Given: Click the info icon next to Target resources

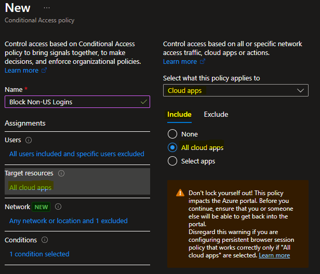Looking at the screenshot, I should (61, 173).
